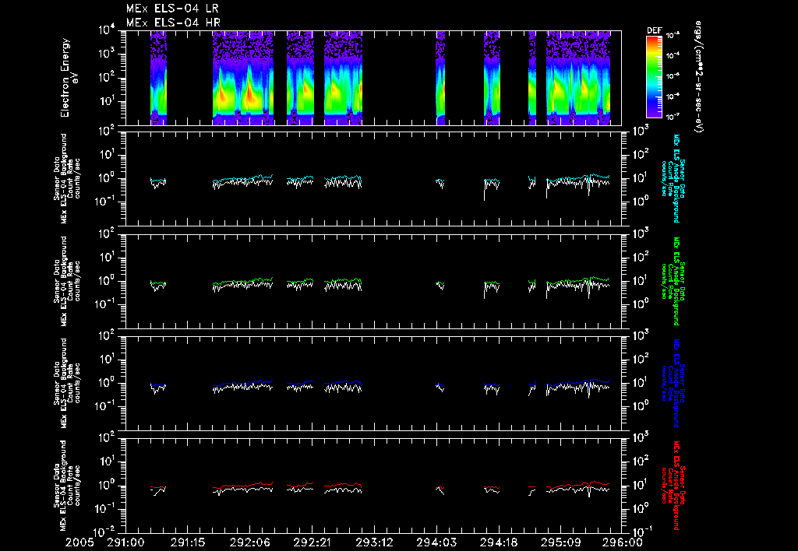Viewport: 798px width, 551px height.
Task: Click the "291:00" time axis label
Action: tap(125, 543)
